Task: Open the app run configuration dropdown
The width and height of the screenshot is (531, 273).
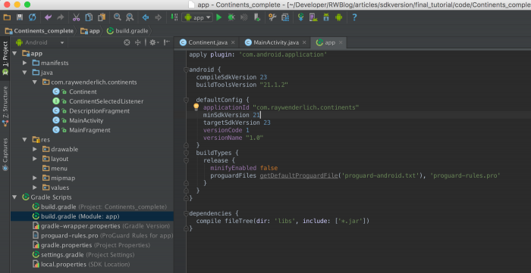Action: coord(197,17)
